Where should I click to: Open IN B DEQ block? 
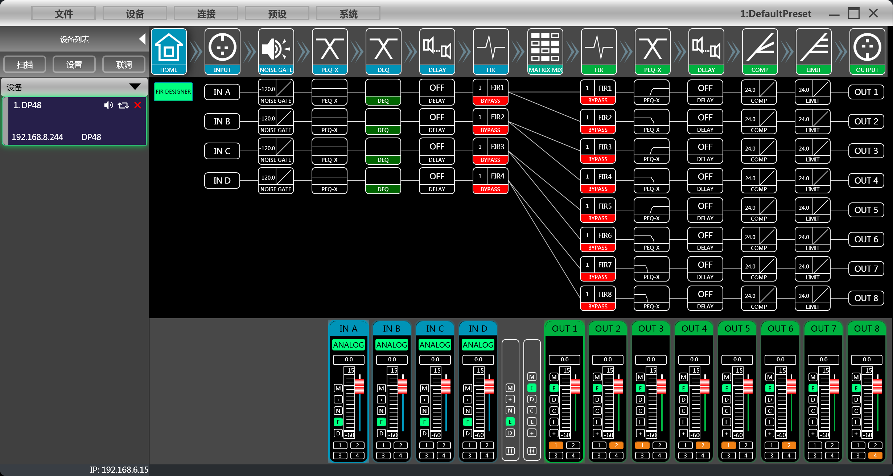(383, 121)
